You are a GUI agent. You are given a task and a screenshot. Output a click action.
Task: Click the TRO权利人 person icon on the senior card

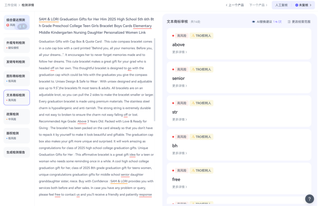coord(193,69)
